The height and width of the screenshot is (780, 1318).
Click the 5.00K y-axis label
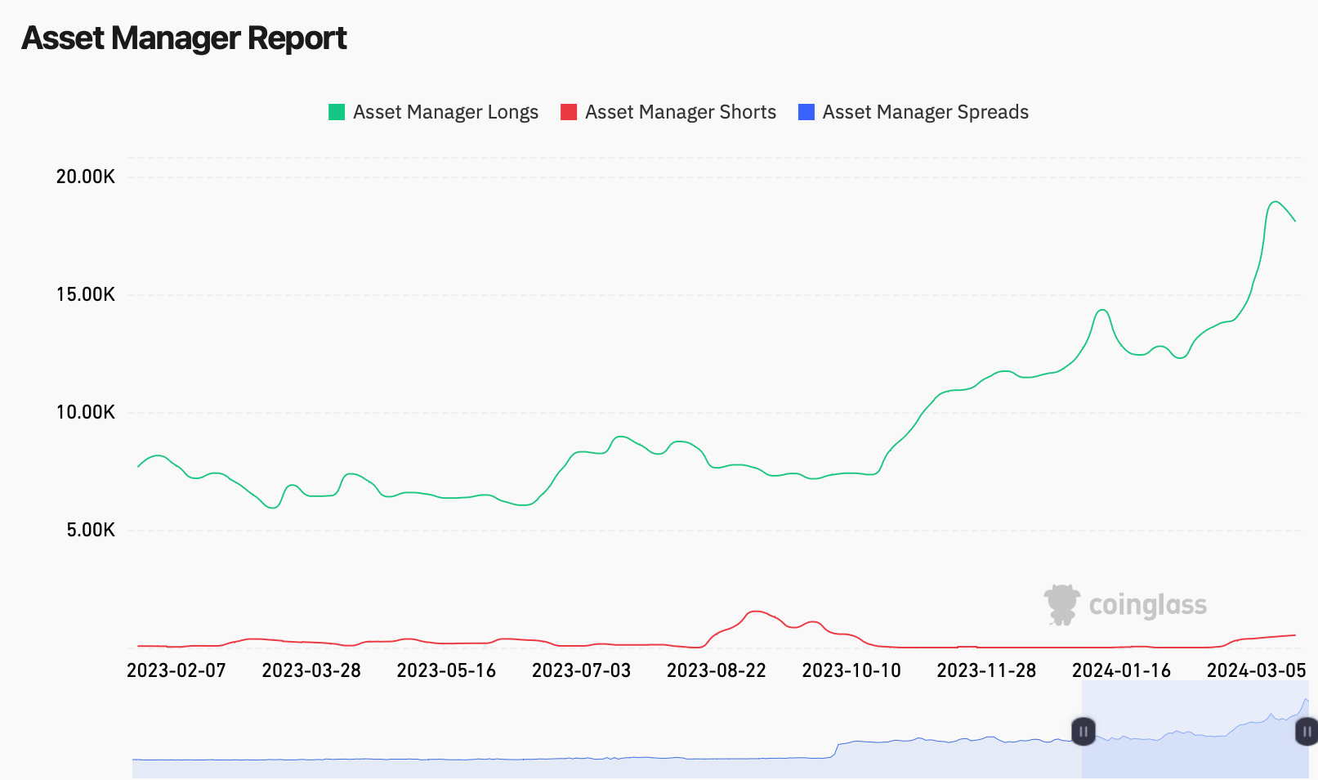click(x=91, y=530)
